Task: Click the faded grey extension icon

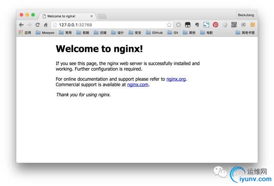Action: [x=244, y=25]
